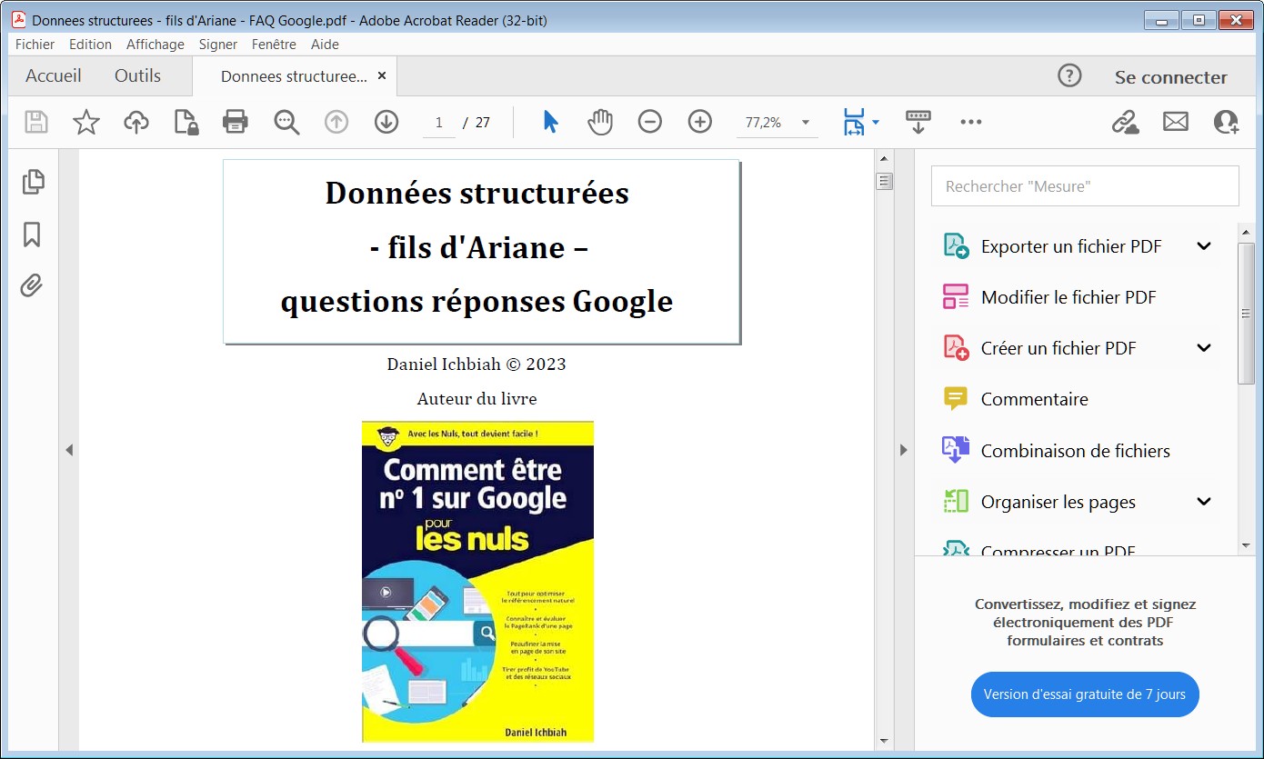Activate the selection arrow tool
1264x759 pixels.
pyautogui.click(x=550, y=122)
